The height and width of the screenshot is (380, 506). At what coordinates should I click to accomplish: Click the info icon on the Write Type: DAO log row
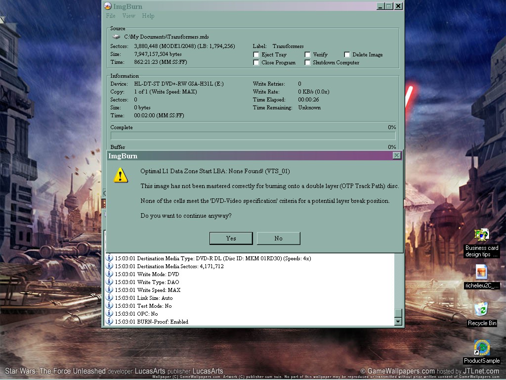[109, 282]
